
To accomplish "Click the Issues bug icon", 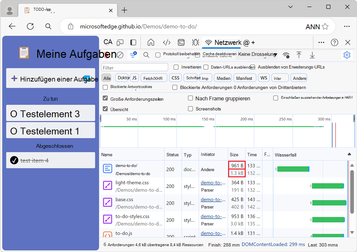I will pyautogui.click(x=195, y=42).
